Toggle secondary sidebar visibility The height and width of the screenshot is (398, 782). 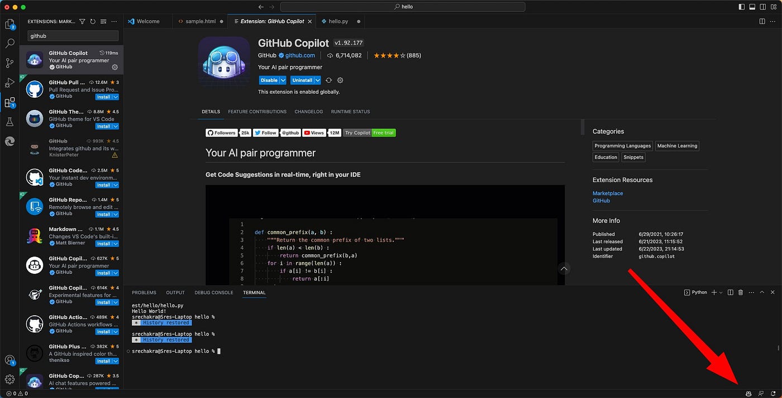tap(763, 7)
